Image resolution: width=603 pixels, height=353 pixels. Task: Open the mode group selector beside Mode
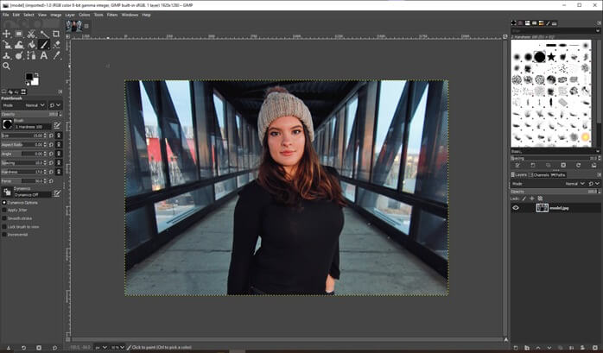(x=55, y=105)
